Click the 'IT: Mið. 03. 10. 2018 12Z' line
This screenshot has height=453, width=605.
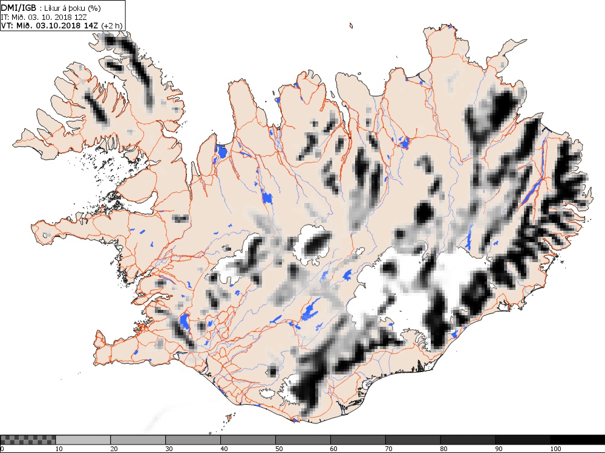(x=43, y=17)
